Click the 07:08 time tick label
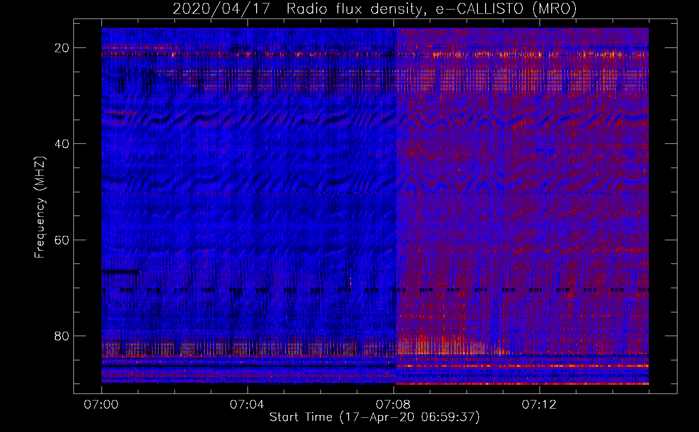Viewport: 699px width, 432px height. pyautogui.click(x=393, y=405)
